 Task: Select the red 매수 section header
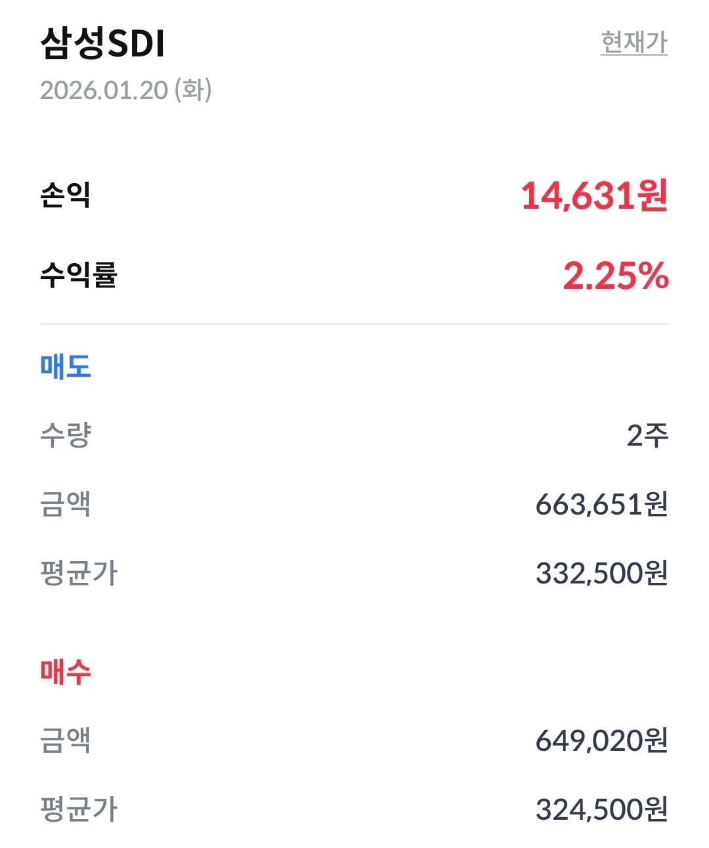[66, 672]
